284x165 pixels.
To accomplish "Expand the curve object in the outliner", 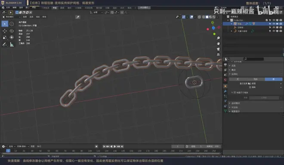I will tap(232, 31).
